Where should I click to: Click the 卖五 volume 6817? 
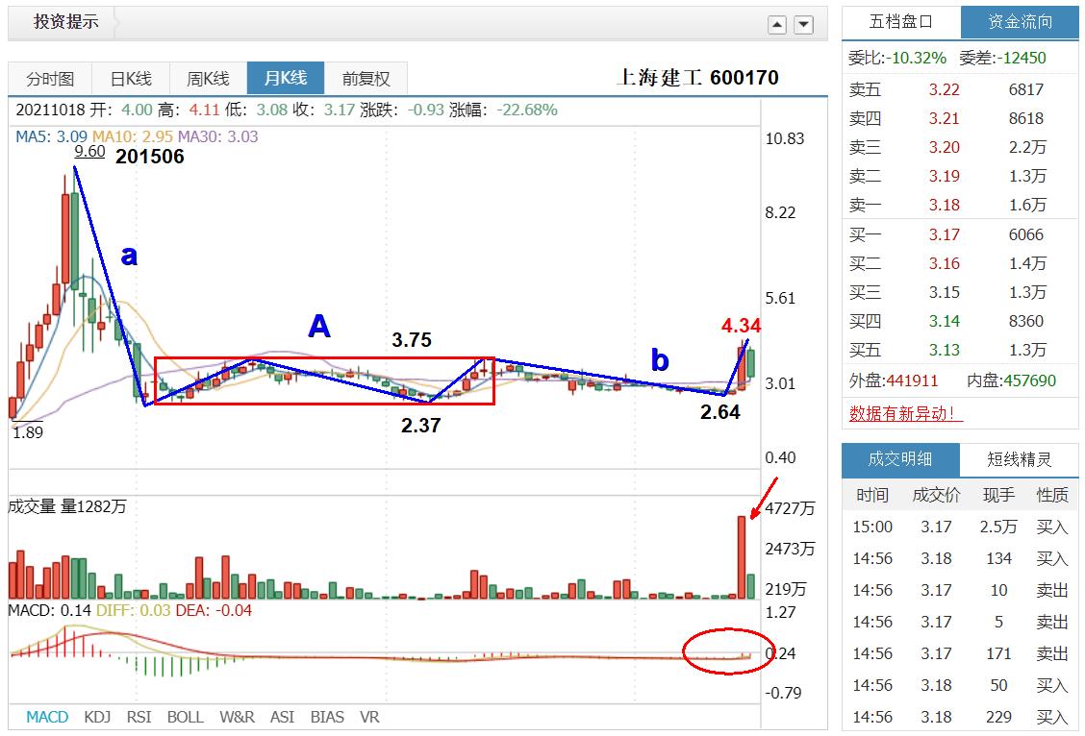1025,90
